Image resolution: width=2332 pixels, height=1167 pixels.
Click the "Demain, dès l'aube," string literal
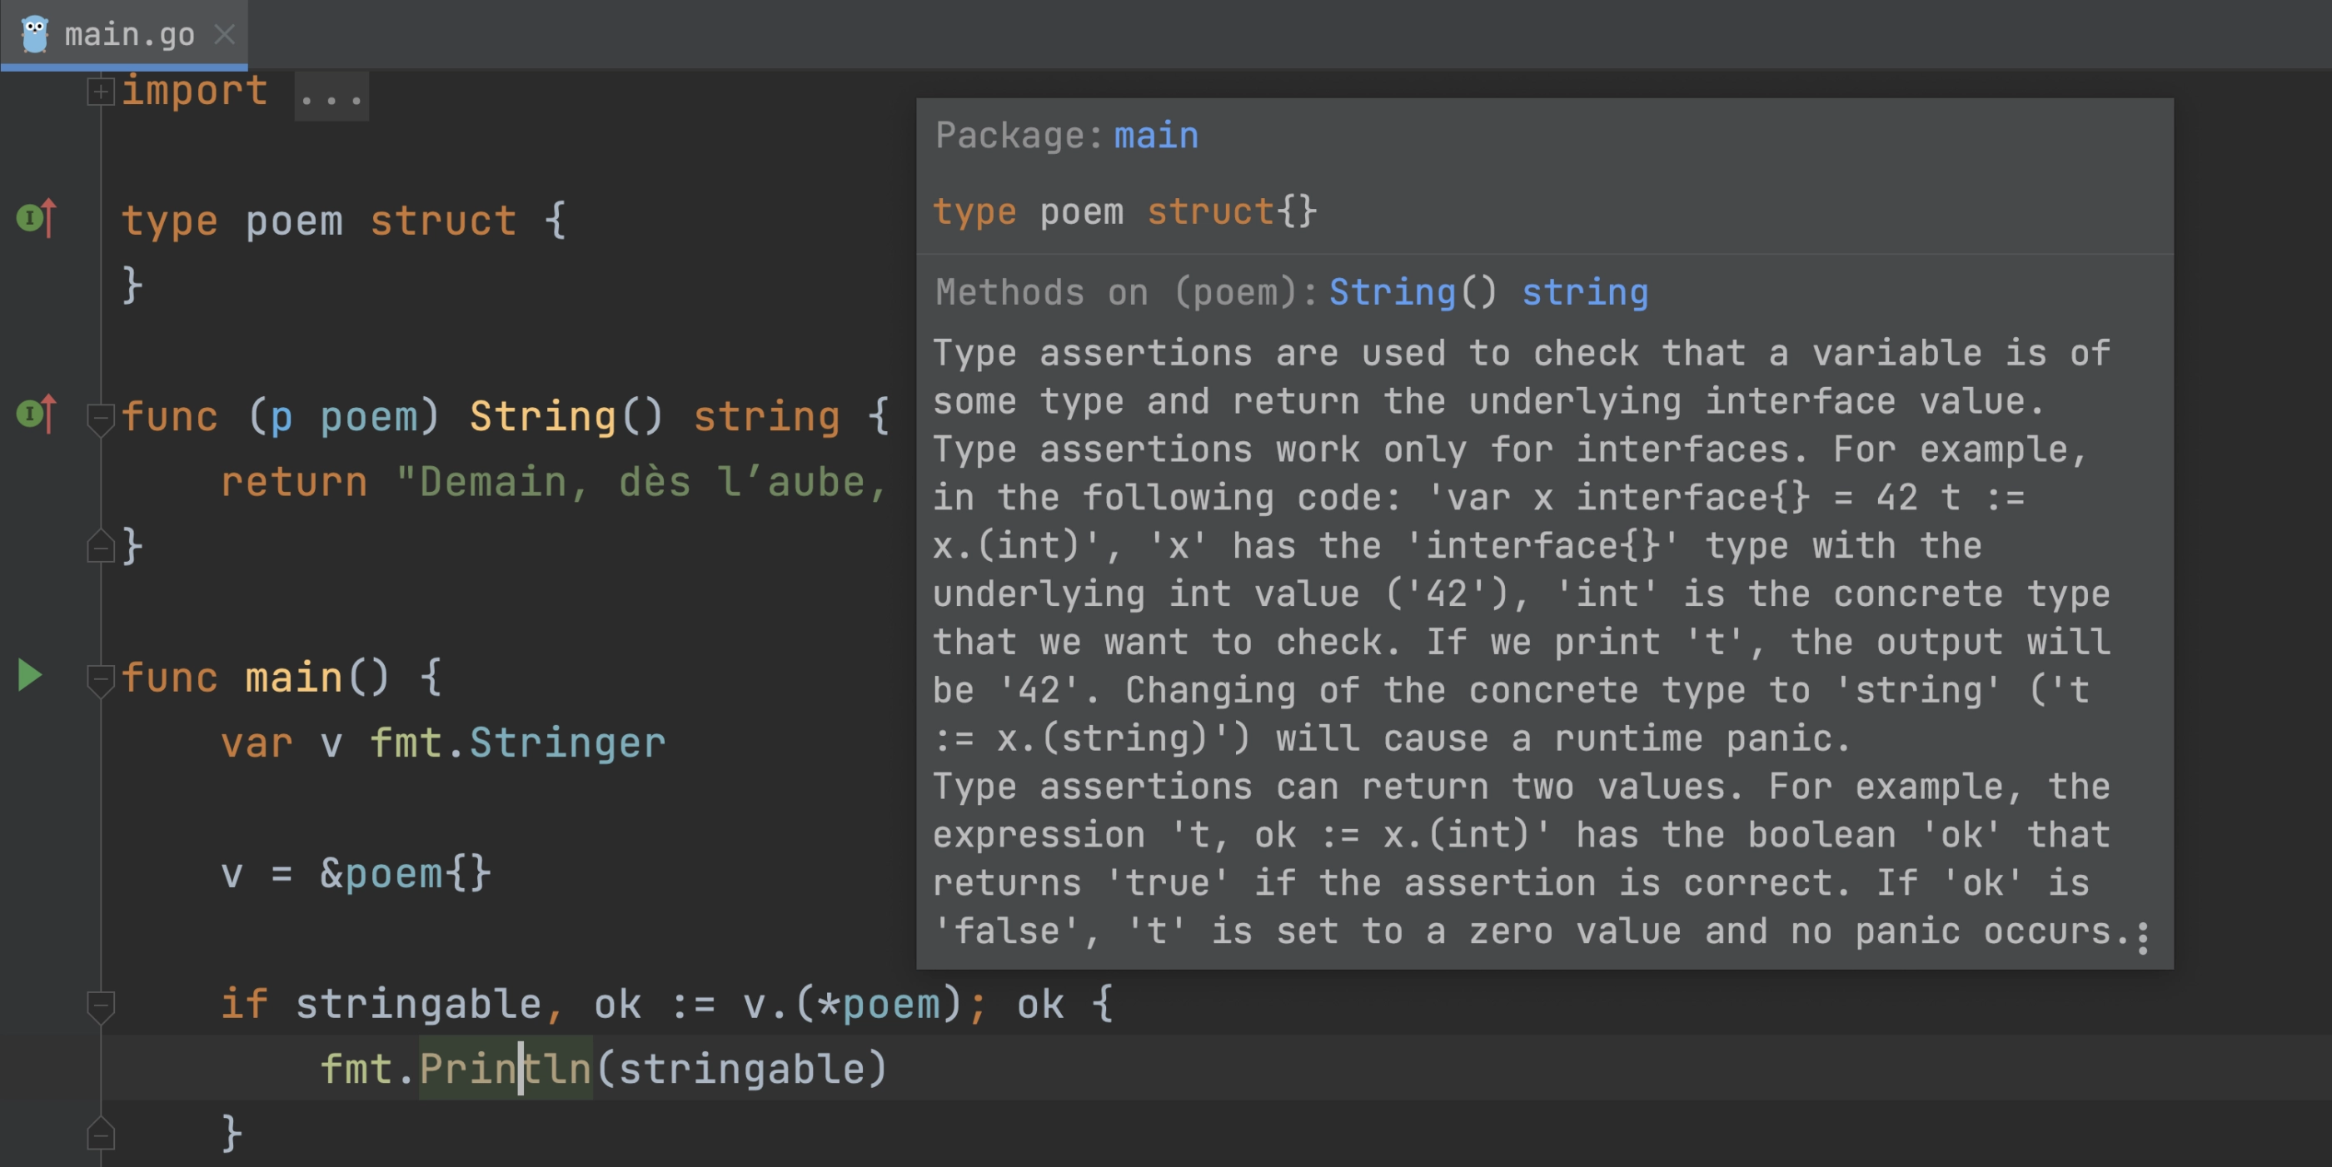[643, 482]
